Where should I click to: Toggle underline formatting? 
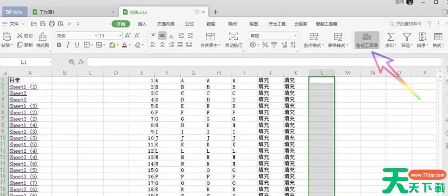click(x=77, y=45)
